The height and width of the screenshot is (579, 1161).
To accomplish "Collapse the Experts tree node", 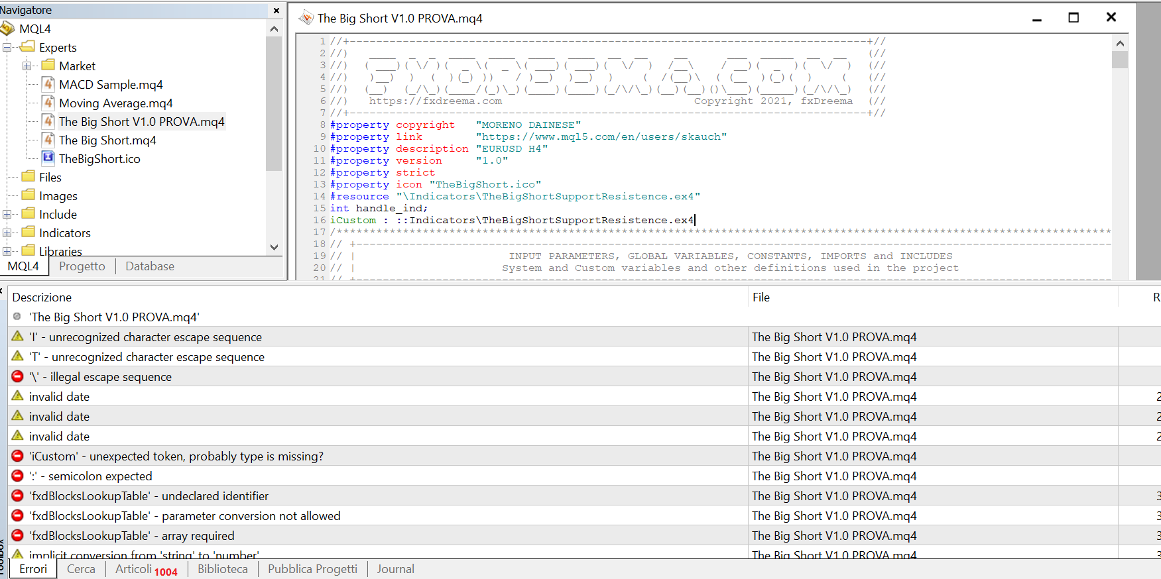I will [x=7, y=47].
